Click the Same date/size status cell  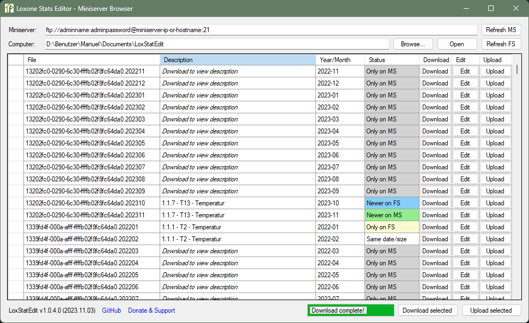(392, 239)
